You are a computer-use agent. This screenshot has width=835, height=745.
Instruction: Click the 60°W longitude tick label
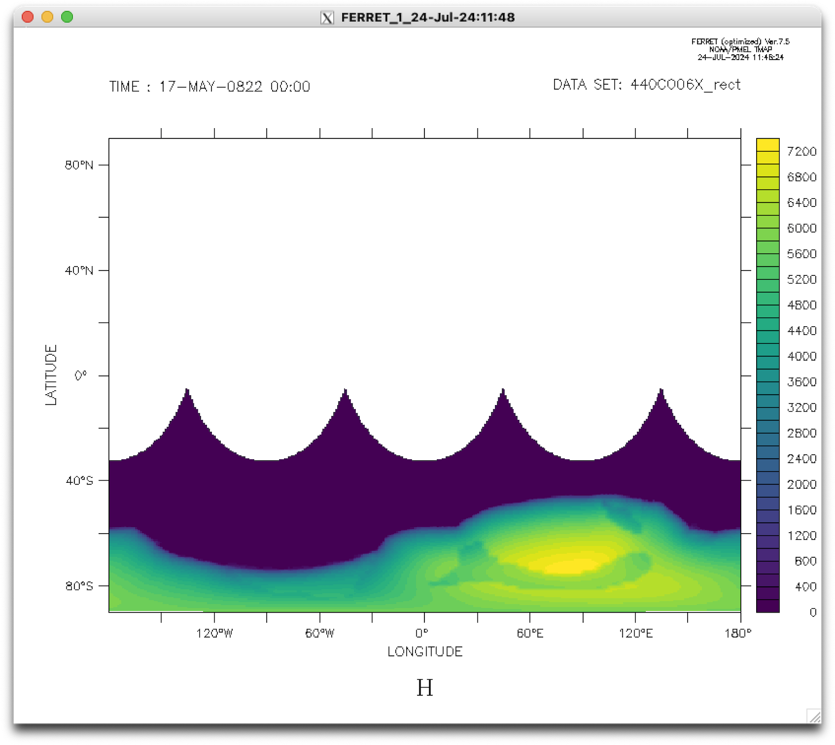tap(320, 633)
